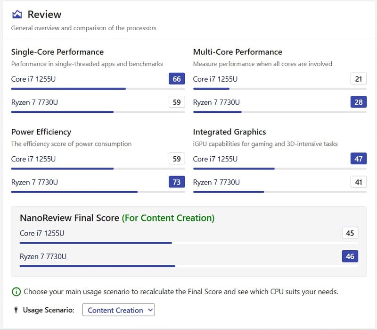Click Ryzen 7 7730U single-core score badge
The image size is (377, 330).
point(177,102)
